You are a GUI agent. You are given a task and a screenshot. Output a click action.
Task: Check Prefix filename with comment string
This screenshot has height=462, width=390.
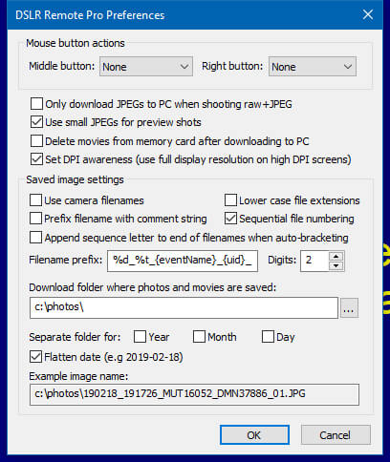coord(35,219)
